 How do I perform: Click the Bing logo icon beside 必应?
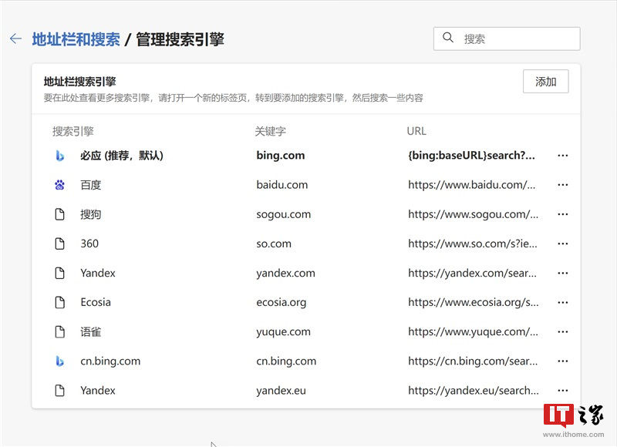(61, 155)
